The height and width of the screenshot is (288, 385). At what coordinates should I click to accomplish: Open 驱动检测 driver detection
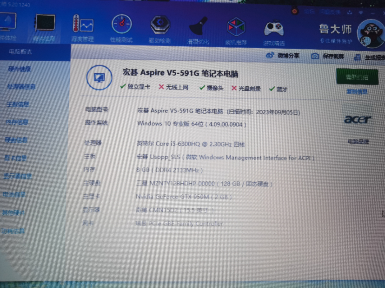(159, 30)
